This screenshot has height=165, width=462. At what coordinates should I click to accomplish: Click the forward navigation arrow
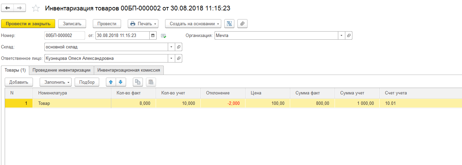tap(20, 8)
